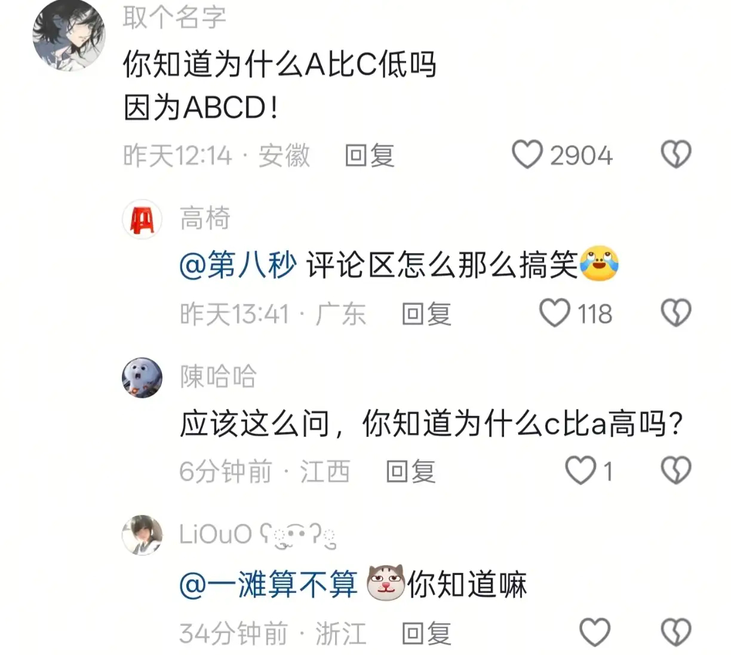Open the username 陳哈哈

click(218, 377)
